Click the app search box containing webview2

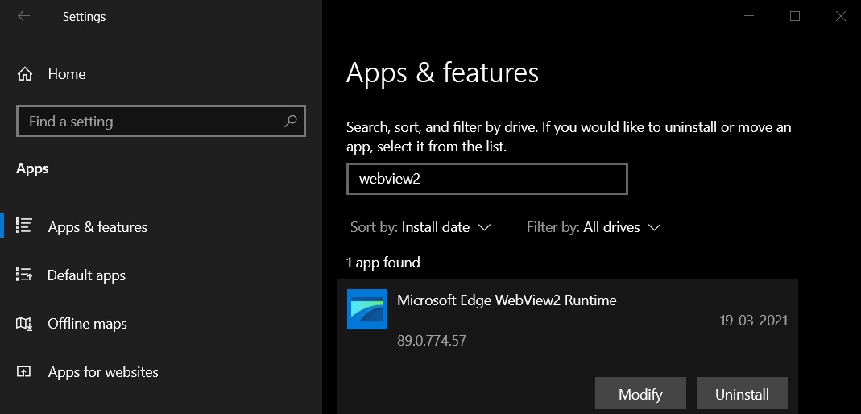coord(486,179)
